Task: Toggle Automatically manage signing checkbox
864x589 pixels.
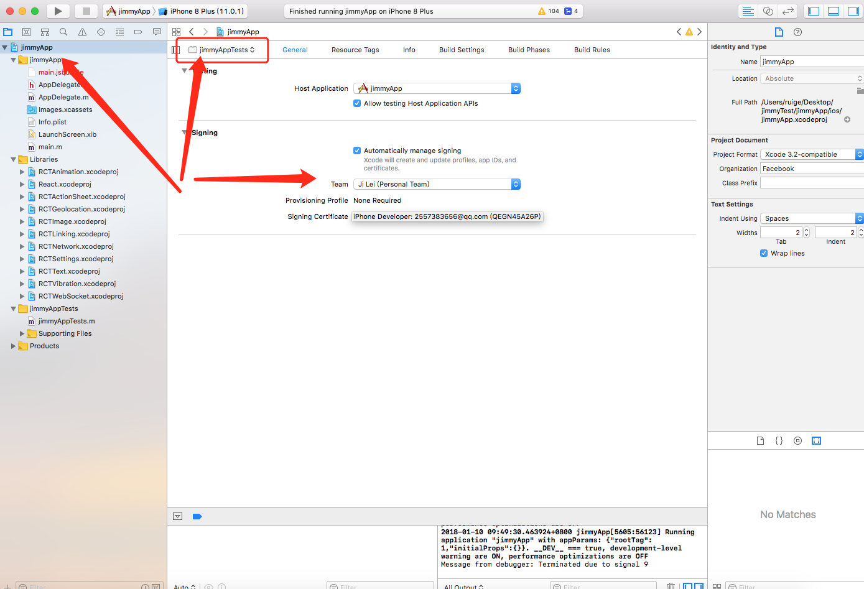Action: (356, 151)
